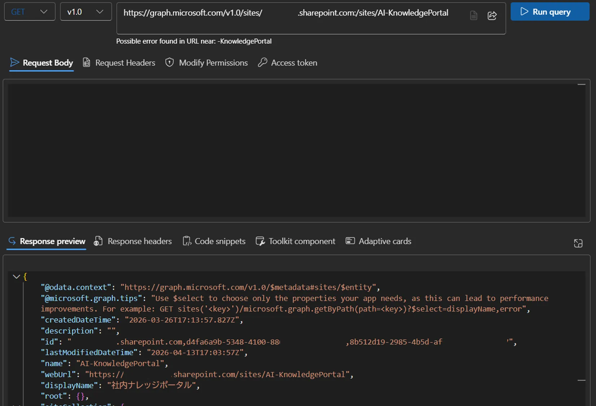Click the "id" key in response
This screenshot has width=596, height=406.
pos(49,342)
